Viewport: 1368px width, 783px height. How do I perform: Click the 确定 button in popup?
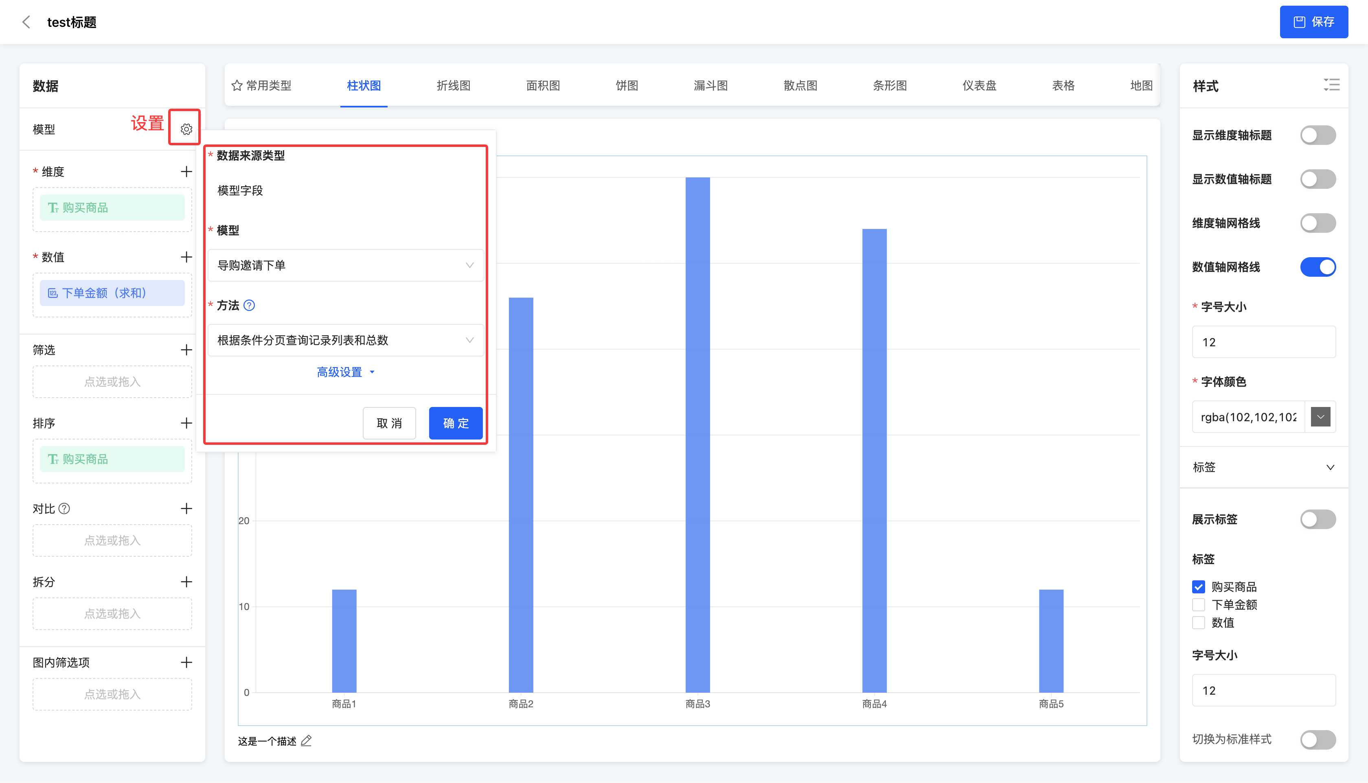[455, 423]
